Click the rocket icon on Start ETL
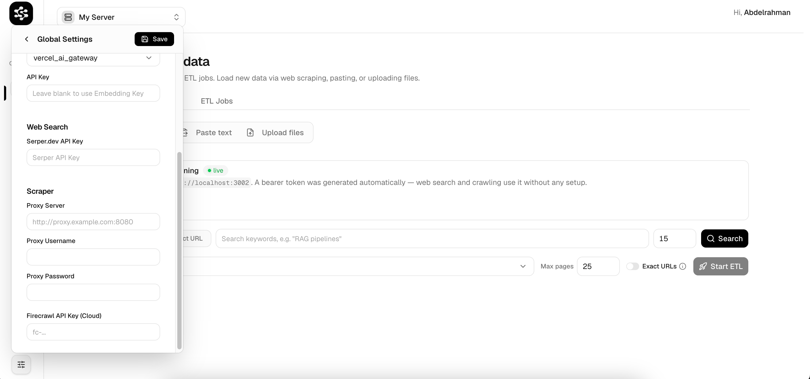Screen dimensions: 810x379 point(703,266)
